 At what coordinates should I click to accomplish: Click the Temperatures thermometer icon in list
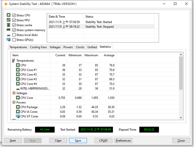pos(14,61)
